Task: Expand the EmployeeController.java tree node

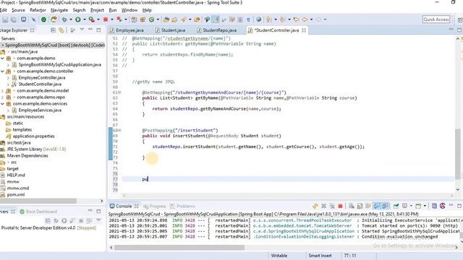Action: click(x=8, y=78)
